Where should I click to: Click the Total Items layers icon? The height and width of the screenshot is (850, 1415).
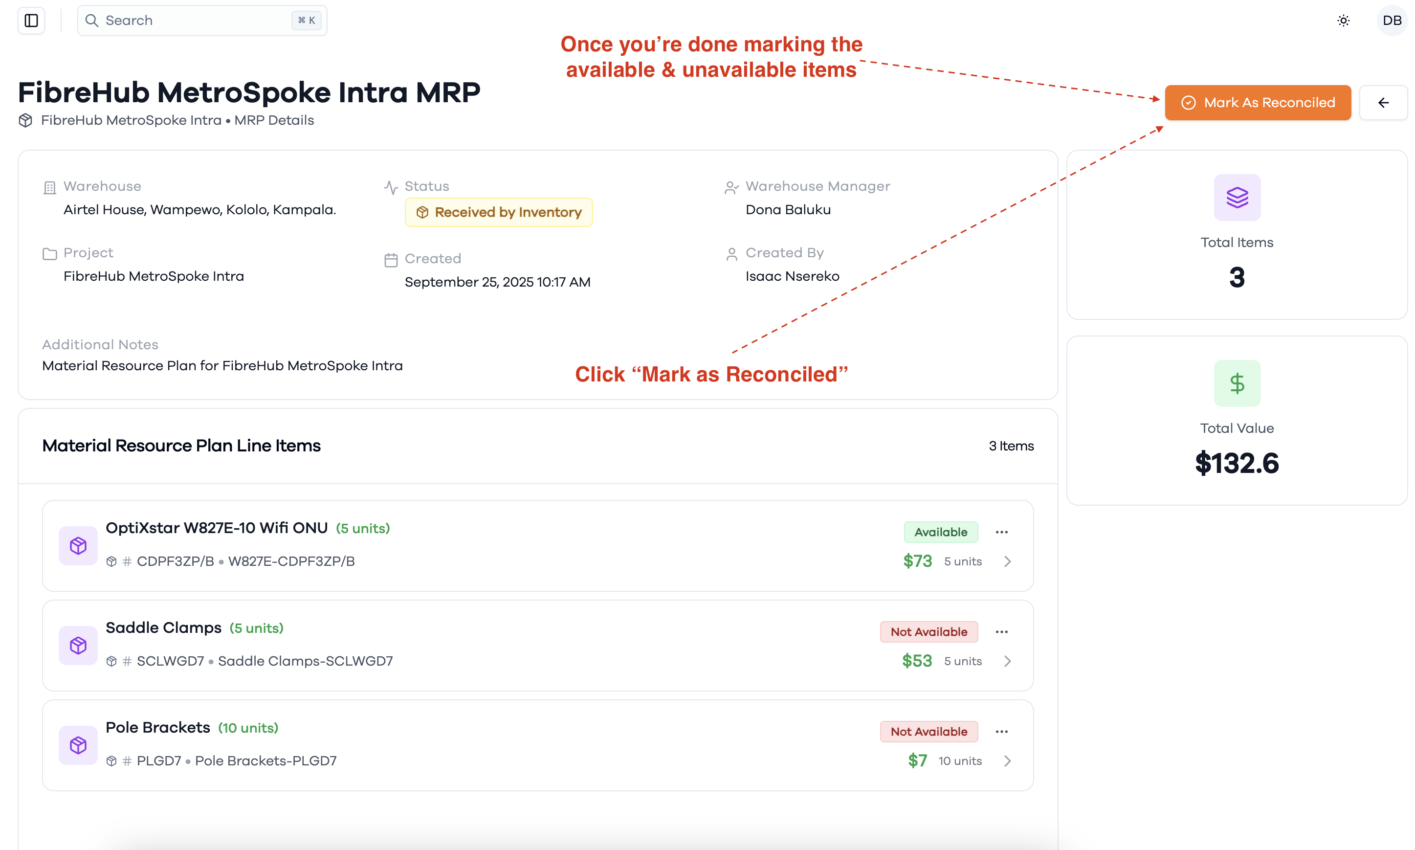1237,198
